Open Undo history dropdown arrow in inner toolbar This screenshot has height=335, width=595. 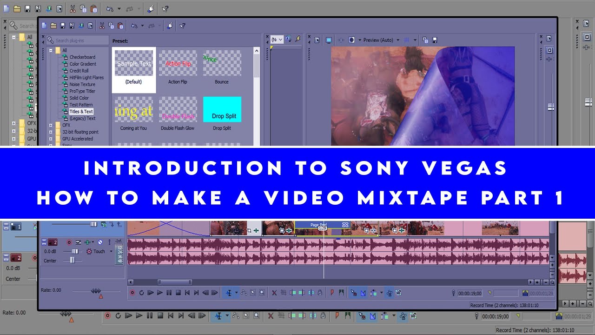click(142, 26)
